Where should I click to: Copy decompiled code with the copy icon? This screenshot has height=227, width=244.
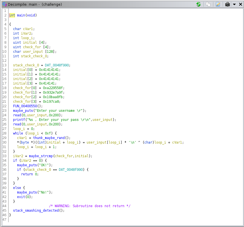[x=208, y=4]
